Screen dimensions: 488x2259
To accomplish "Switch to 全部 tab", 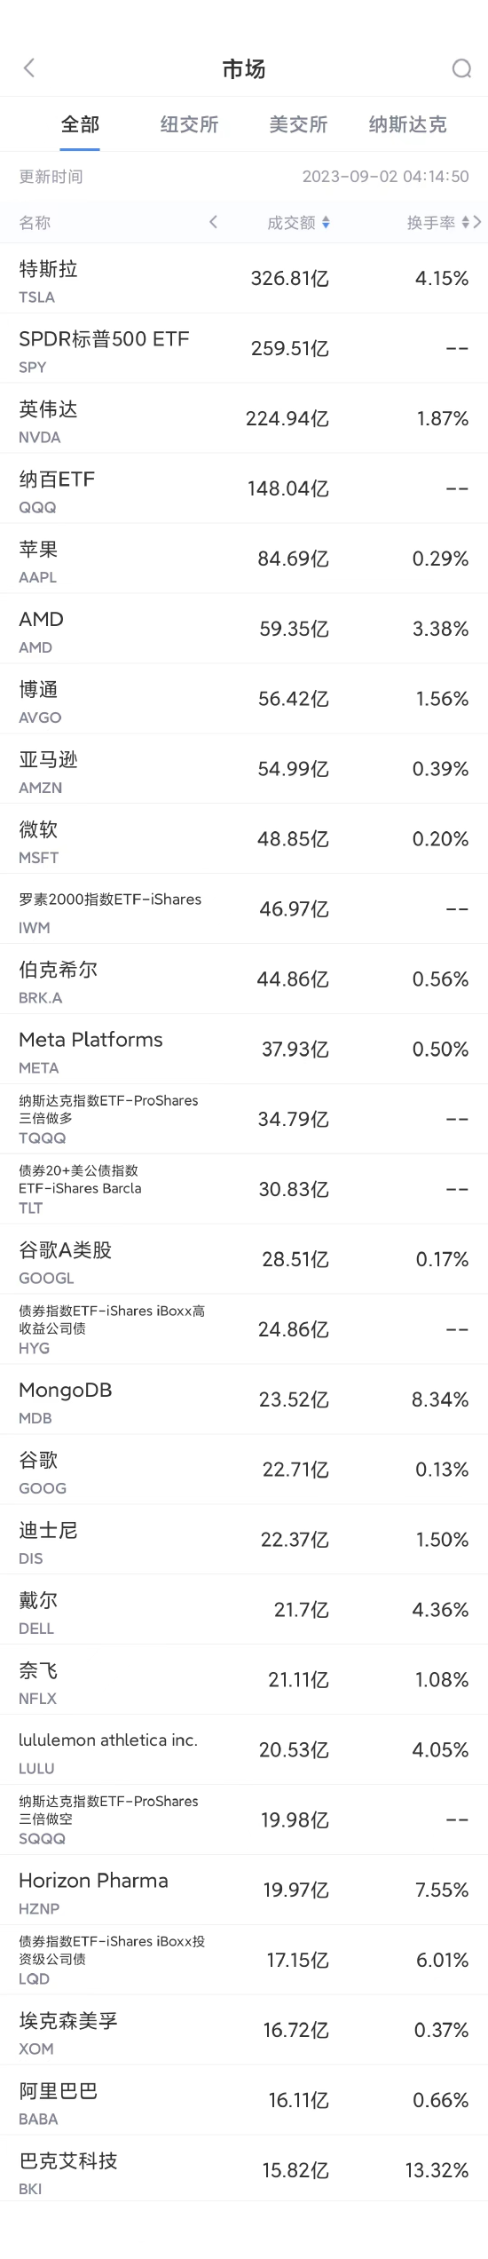I will point(80,124).
